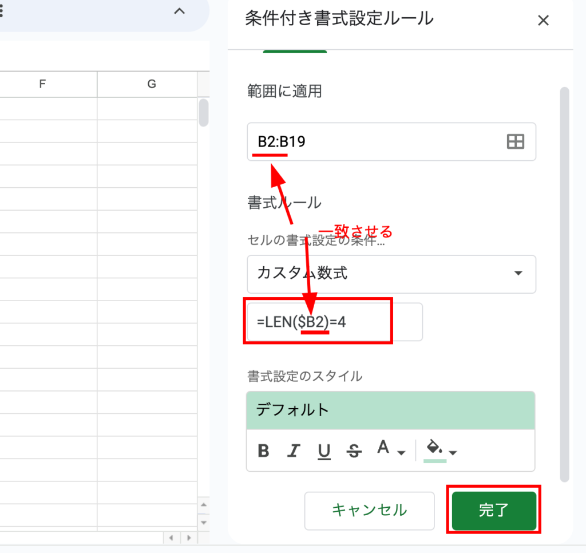Close the conditional formatting rules panel

tap(543, 20)
